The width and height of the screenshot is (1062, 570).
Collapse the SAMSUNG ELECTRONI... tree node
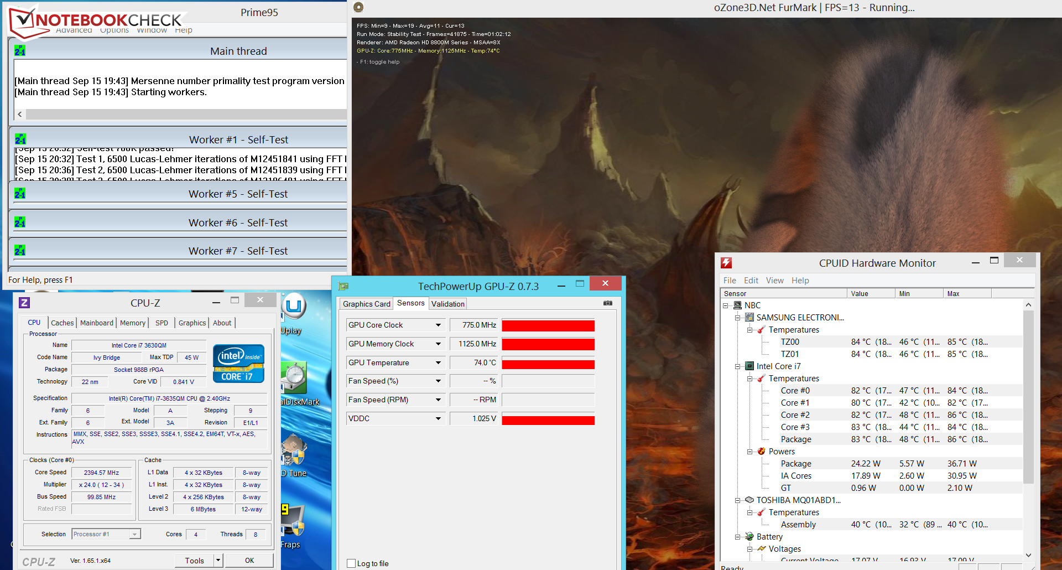pos(738,318)
